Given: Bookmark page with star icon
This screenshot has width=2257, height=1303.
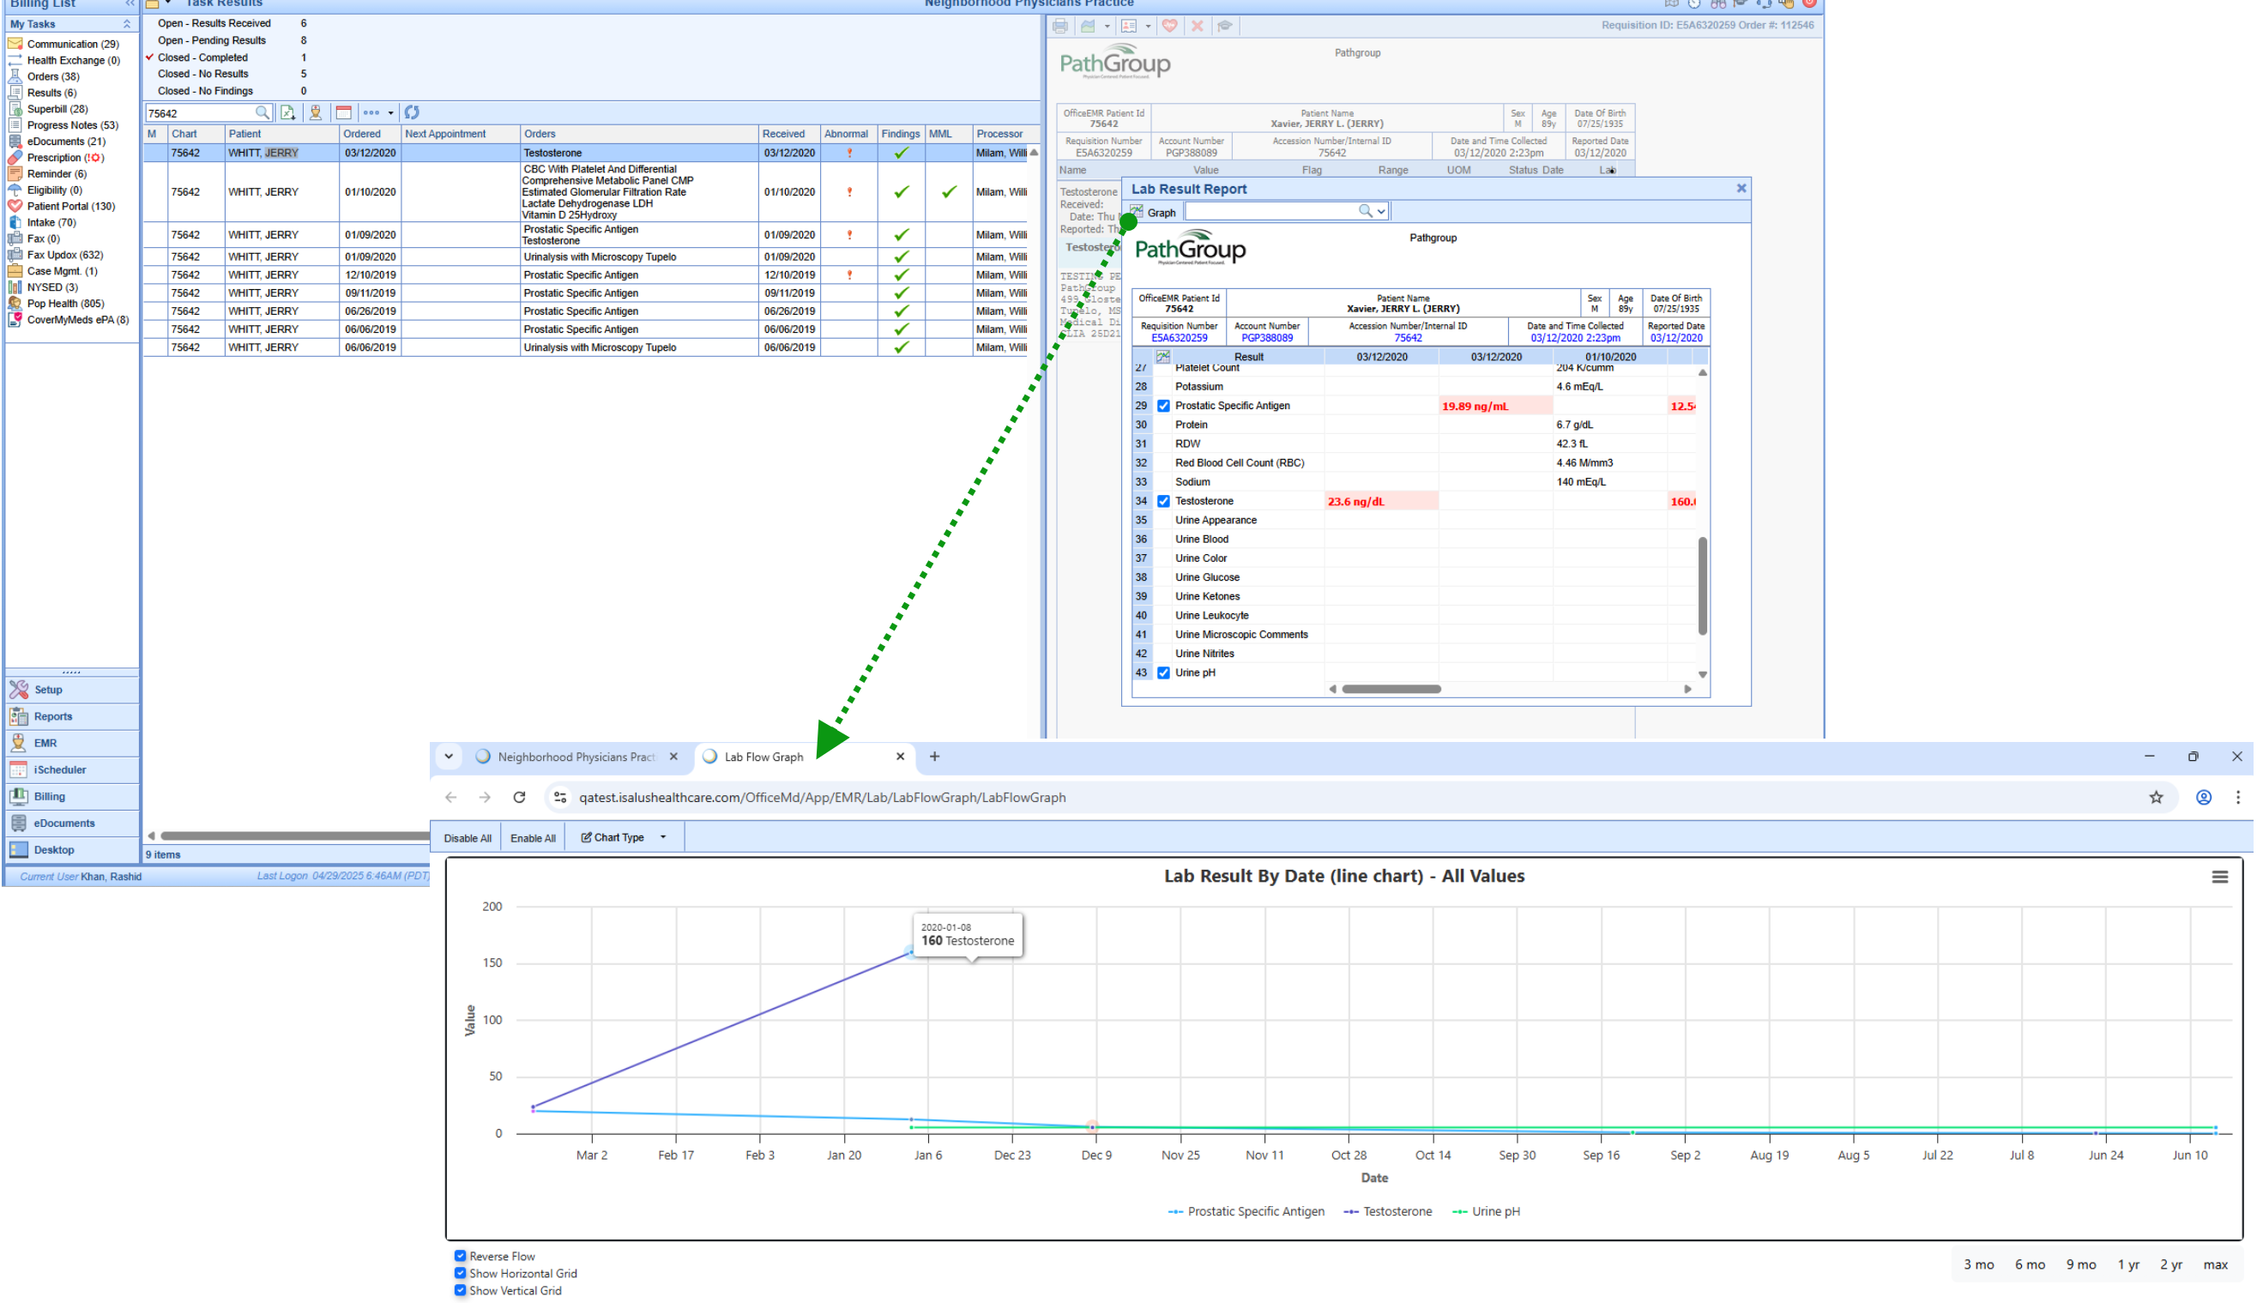Looking at the screenshot, I should pos(2156,798).
